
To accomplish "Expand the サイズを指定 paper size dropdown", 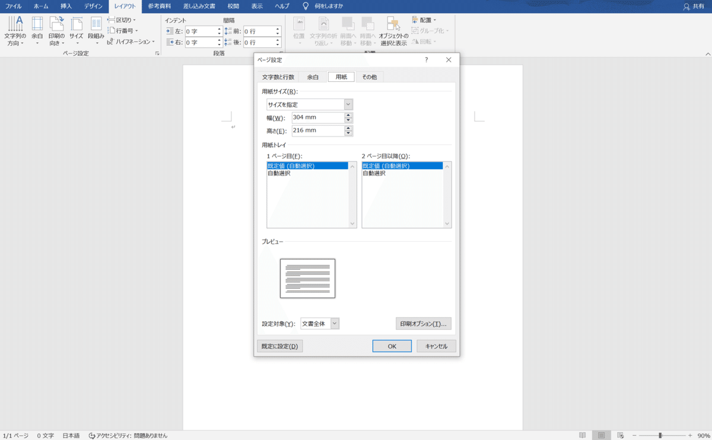I will pyautogui.click(x=348, y=105).
